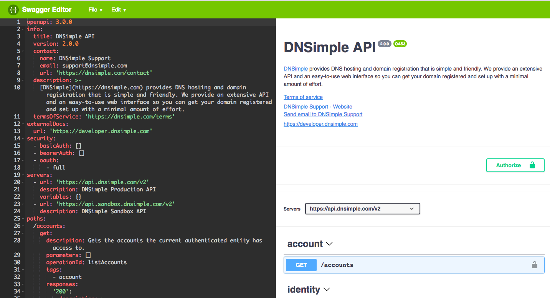Click the lock icon on the /accounts row

(534, 265)
